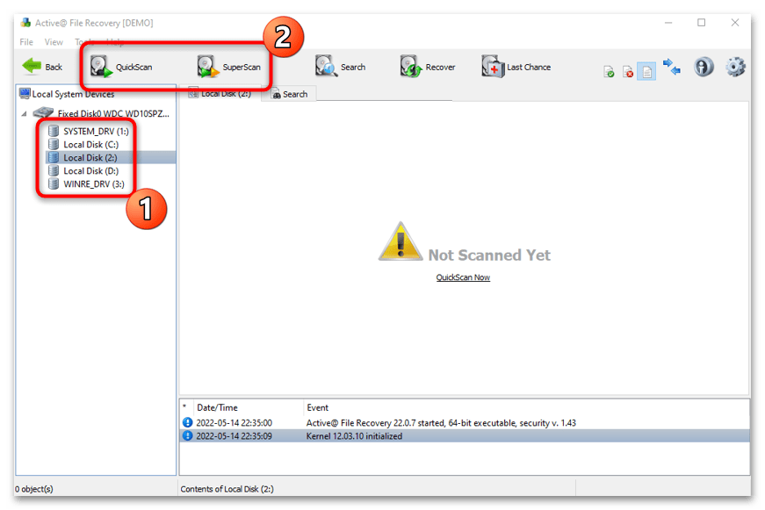Select WINRE_DRV (3:) partition
765x510 pixels.
pyautogui.click(x=87, y=183)
